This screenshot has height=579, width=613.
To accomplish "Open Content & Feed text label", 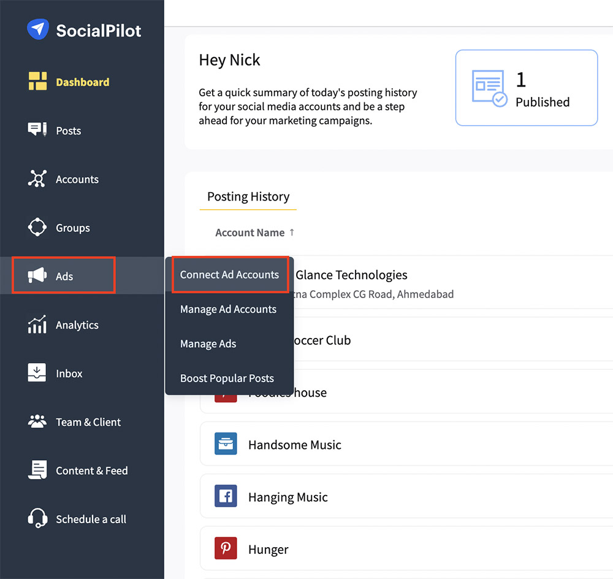I will click(x=92, y=470).
